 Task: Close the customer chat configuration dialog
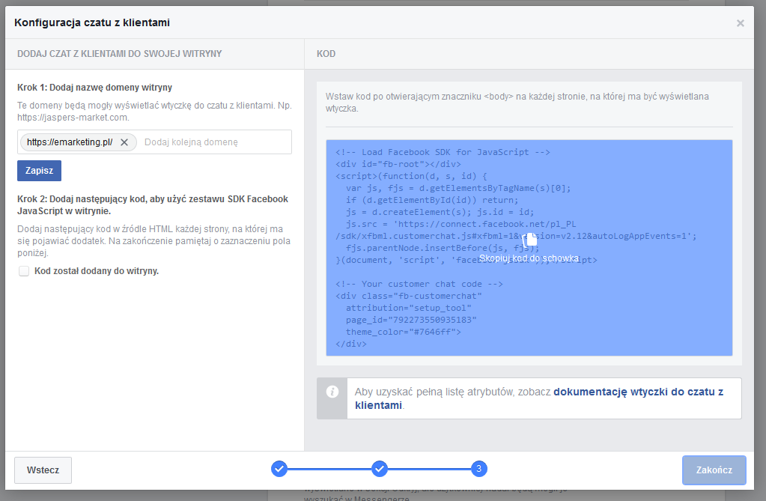(x=740, y=23)
